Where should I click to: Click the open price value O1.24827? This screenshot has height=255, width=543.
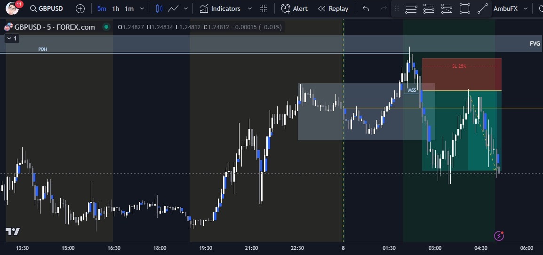pyautogui.click(x=131, y=27)
